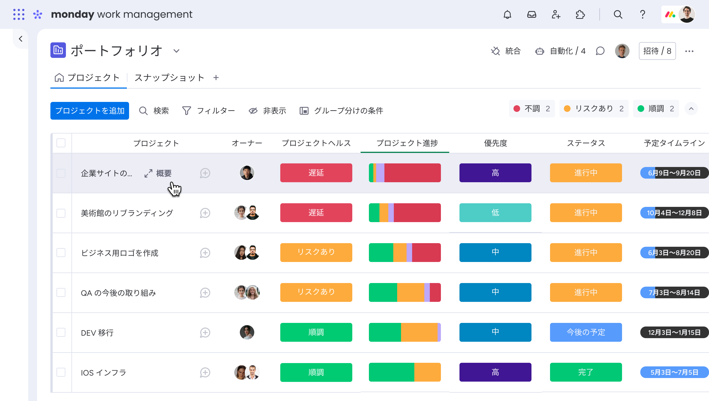Expand the ポートフォリオ title dropdown chevron
This screenshot has width=709, height=401.
click(176, 51)
